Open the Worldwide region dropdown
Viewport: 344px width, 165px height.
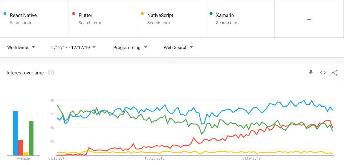(x=21, y=48)
